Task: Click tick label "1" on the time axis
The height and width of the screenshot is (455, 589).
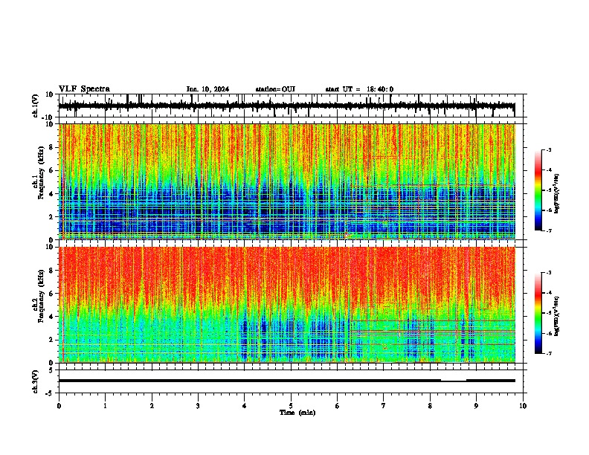Action: [105, 406]
